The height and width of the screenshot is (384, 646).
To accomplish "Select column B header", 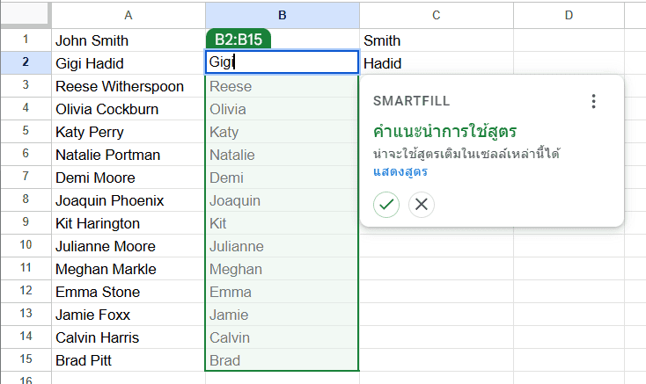I will click(x=282, y=15).
